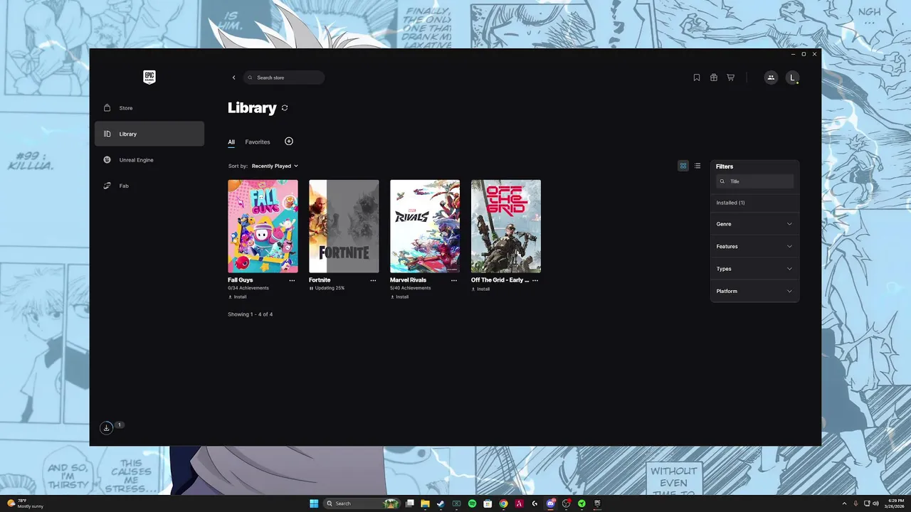Open the wishlist bookmark icon
Viewport: 911px width, 512px height.
coord(697,78)
